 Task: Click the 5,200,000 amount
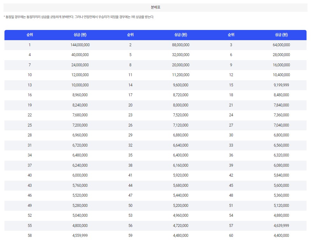pyautogui.click(x=181, y=206)
